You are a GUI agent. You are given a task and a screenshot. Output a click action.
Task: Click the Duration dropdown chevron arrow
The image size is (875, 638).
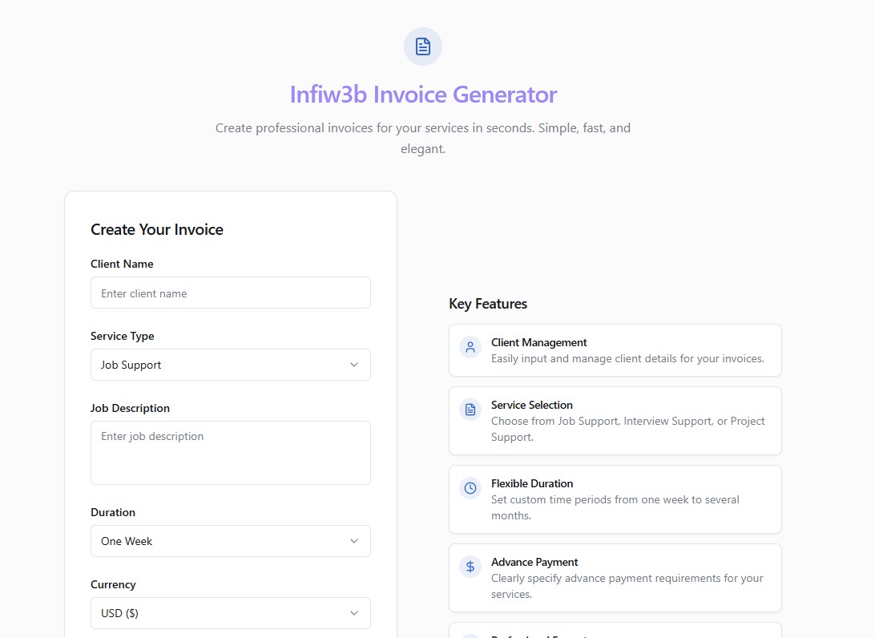pyautogui.click(x=354, y=541)
